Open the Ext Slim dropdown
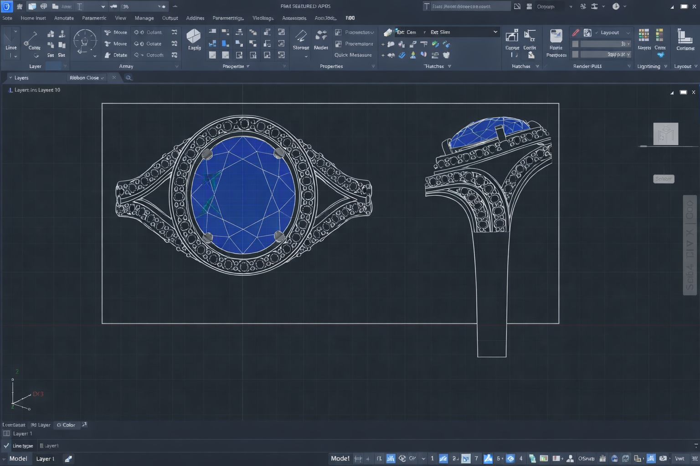Screen dimensions: 700x466 495,32
